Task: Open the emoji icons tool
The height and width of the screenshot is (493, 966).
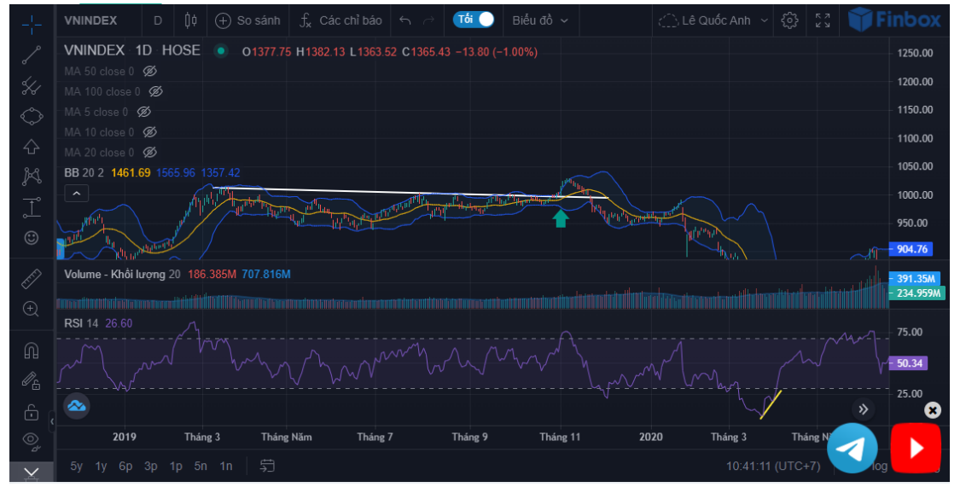Action: click(x=32, y=238)
